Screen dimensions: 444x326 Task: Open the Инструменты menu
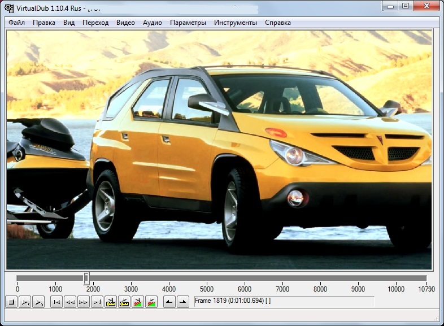coord(236,23)
